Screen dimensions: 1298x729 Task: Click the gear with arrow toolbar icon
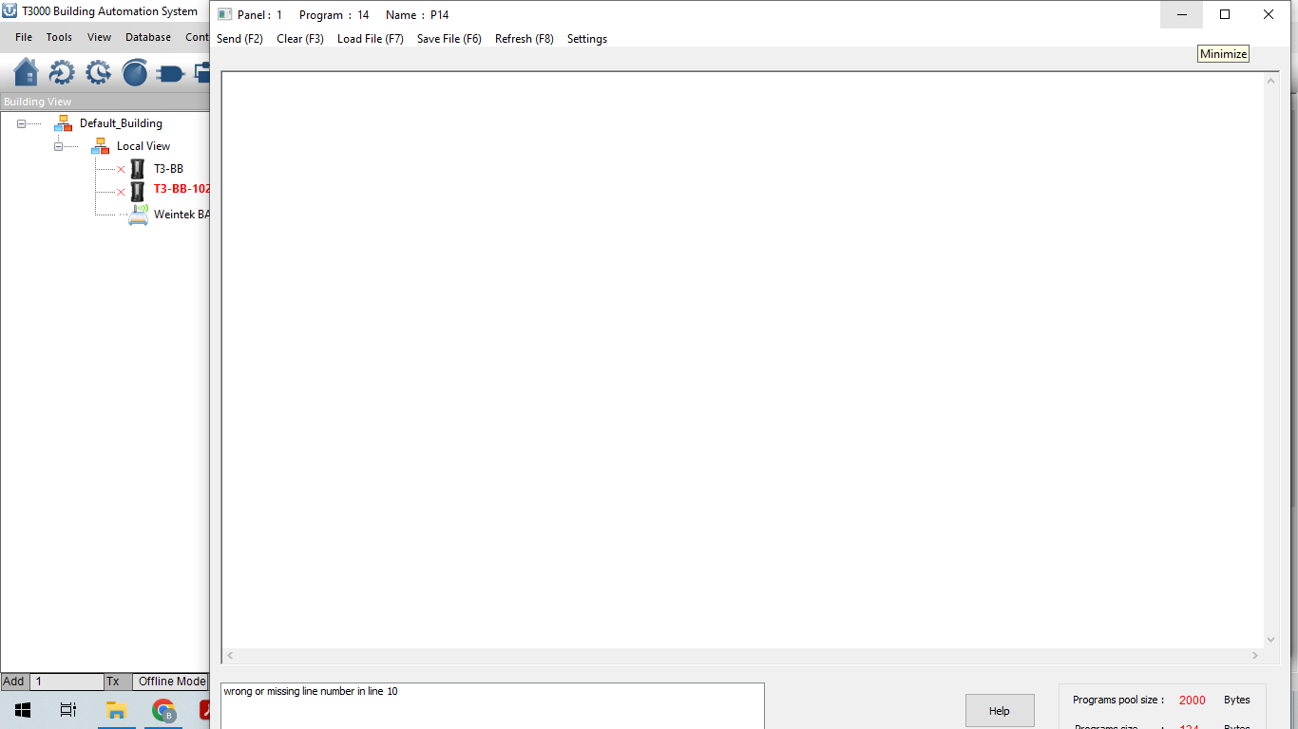[x=62, y=72]
